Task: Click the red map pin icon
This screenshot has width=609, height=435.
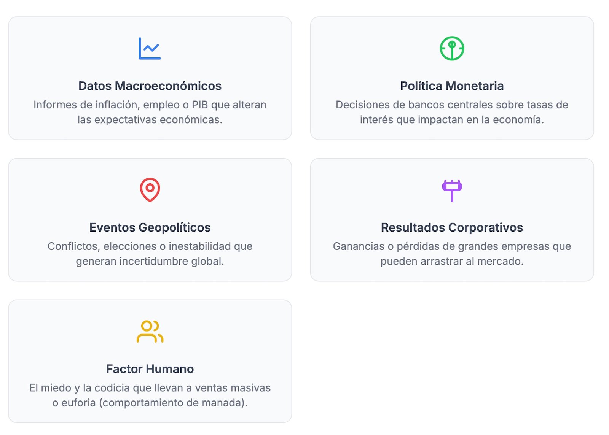Action: pyautogui.click(x=150, y=189)
